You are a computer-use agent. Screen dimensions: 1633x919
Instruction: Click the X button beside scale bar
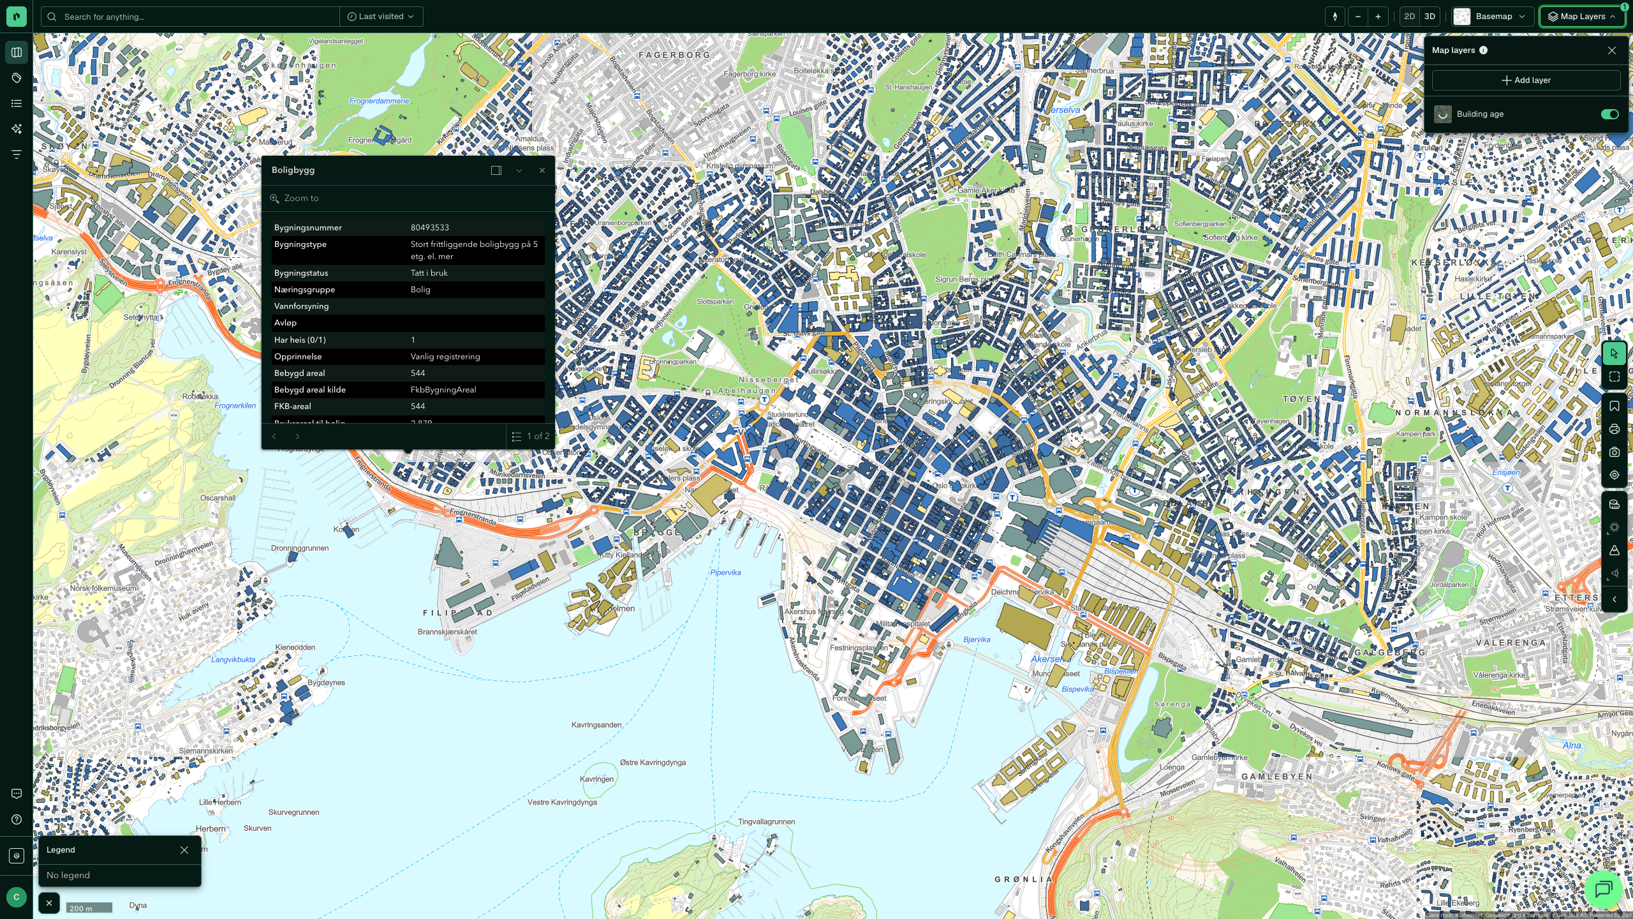[x=49, y=903]
